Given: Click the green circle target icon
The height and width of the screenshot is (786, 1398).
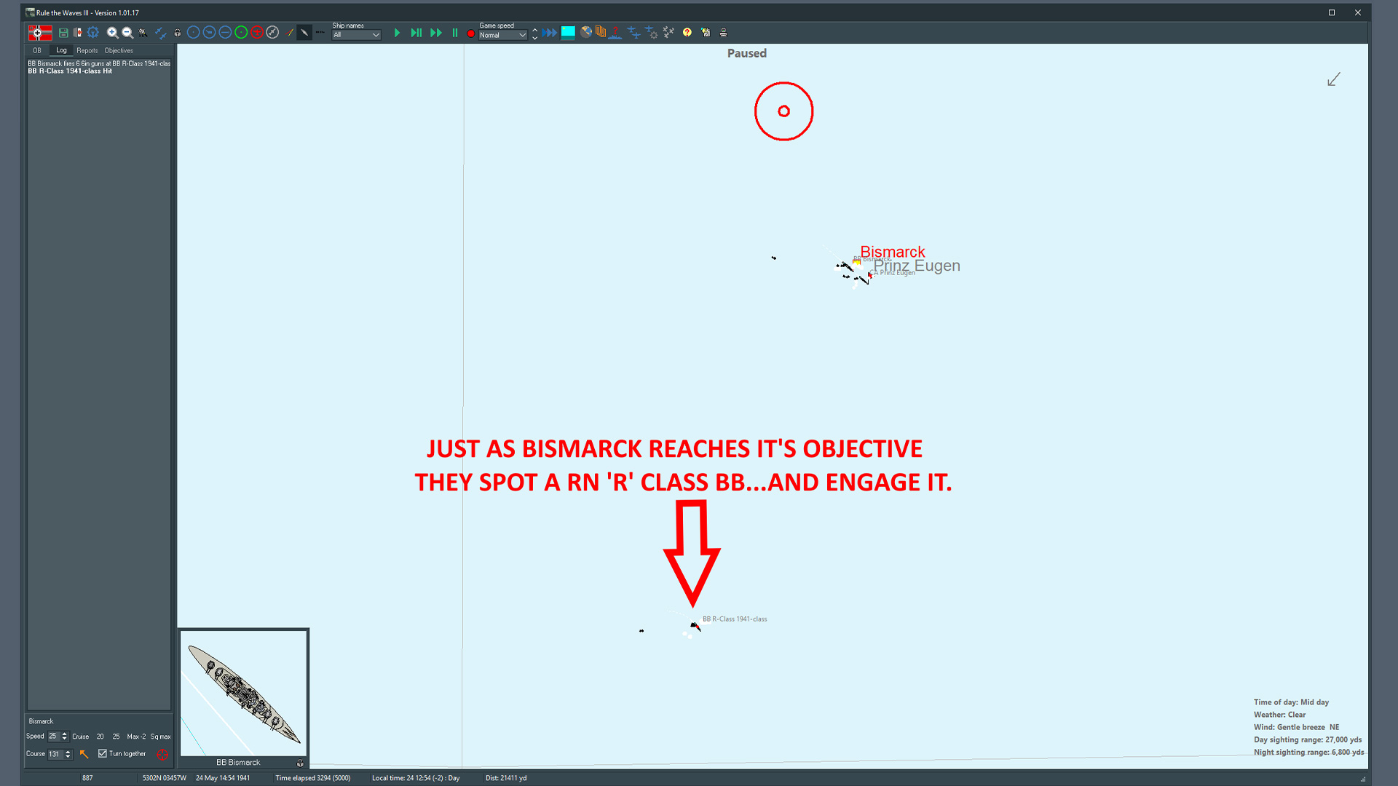Looking at the screenshot, I should tap(241, 33).
